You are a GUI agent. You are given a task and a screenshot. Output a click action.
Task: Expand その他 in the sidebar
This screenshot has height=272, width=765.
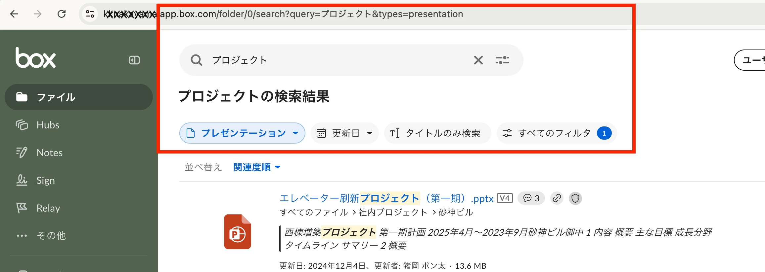pos(79,235)
